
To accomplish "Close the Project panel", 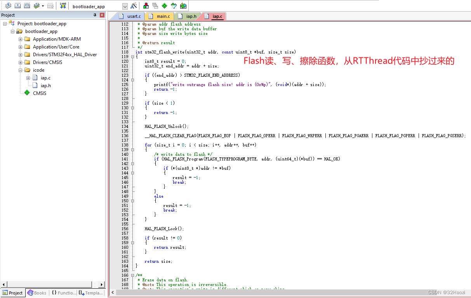I will tap(102, 15).
